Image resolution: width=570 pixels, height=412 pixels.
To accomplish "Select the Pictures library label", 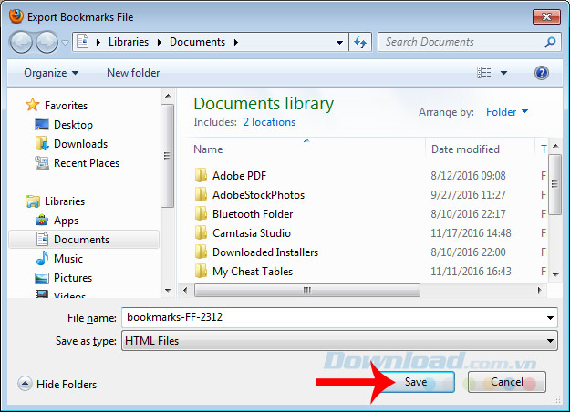I will (x=73, y=278).
